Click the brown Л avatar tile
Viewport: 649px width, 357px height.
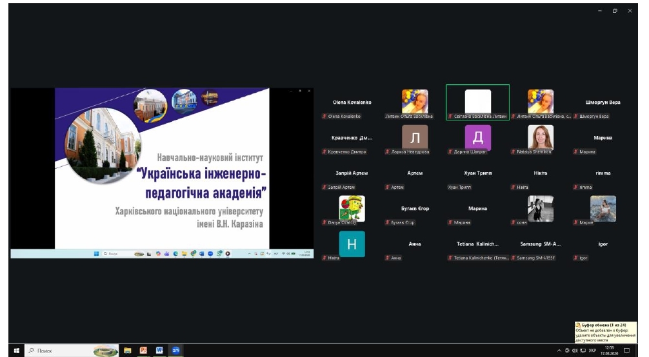(415, 137)
